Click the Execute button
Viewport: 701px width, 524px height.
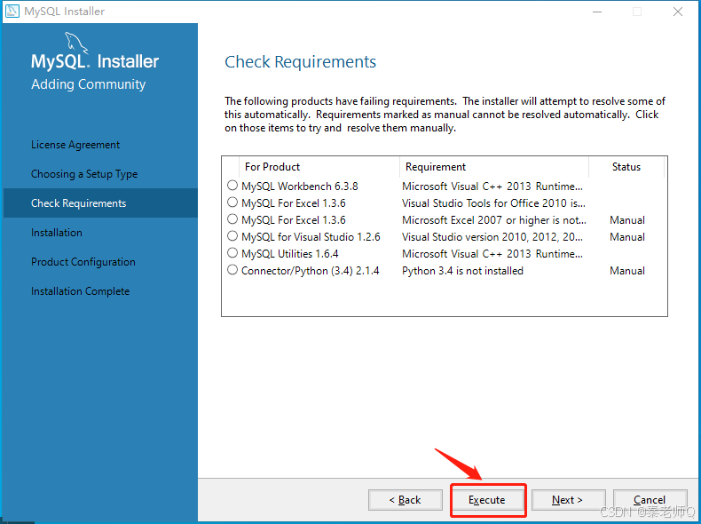pyautogui.click(x=487, y=500)
